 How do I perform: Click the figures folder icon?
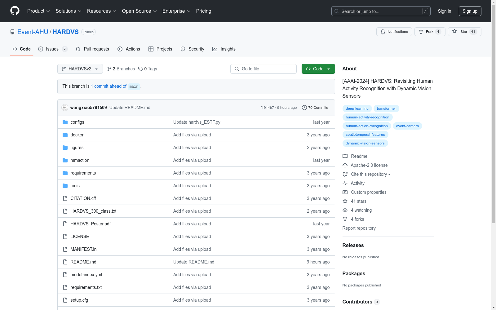click(x=65, y=148)
